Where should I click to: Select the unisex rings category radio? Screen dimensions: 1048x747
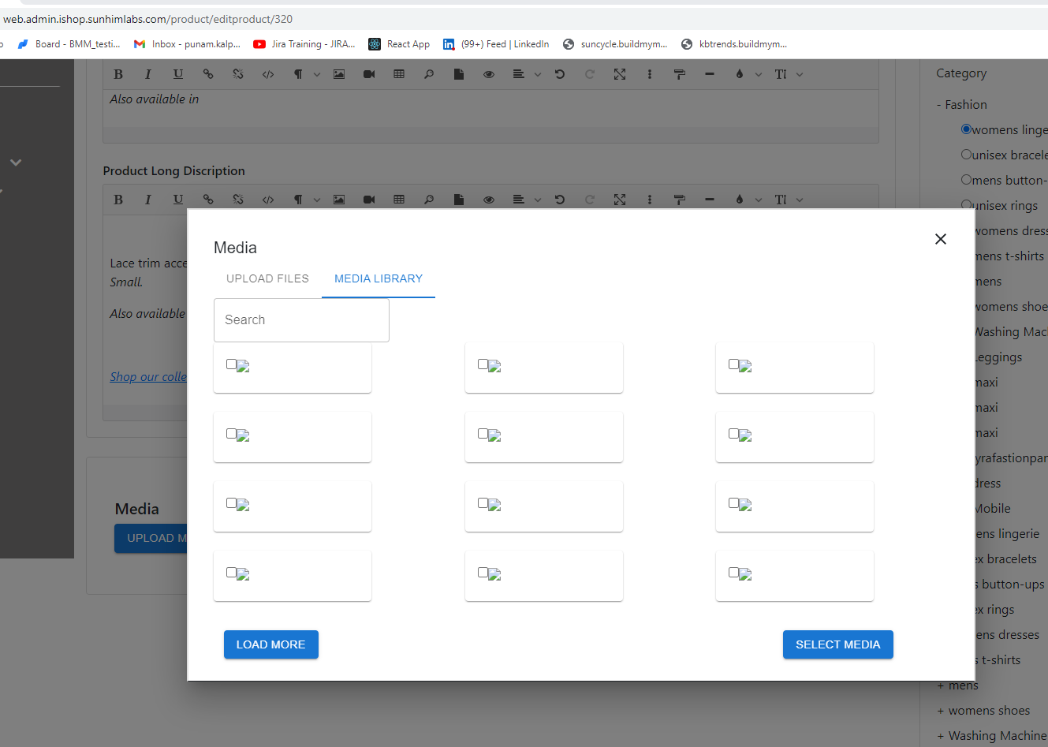966,205
